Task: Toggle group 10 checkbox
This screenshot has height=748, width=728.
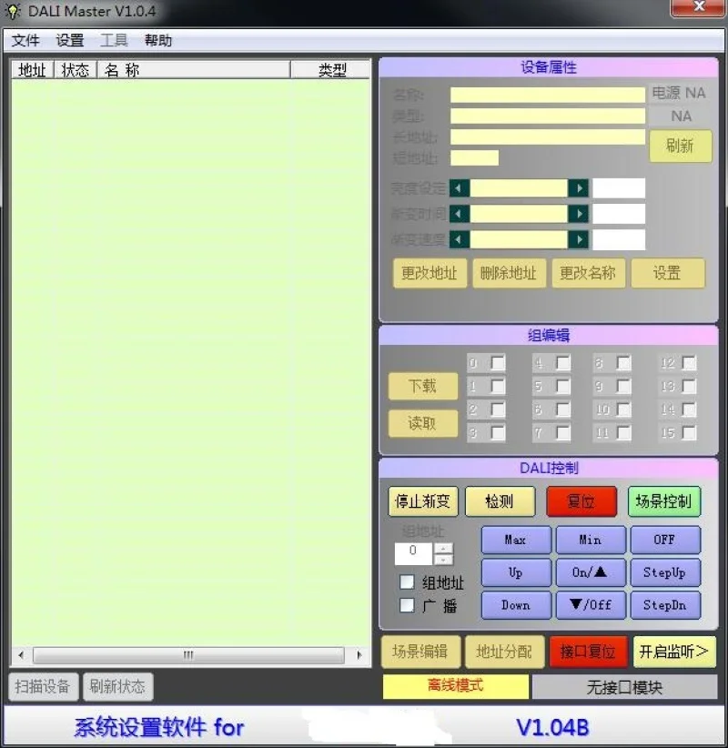Action: coord(623,409)
